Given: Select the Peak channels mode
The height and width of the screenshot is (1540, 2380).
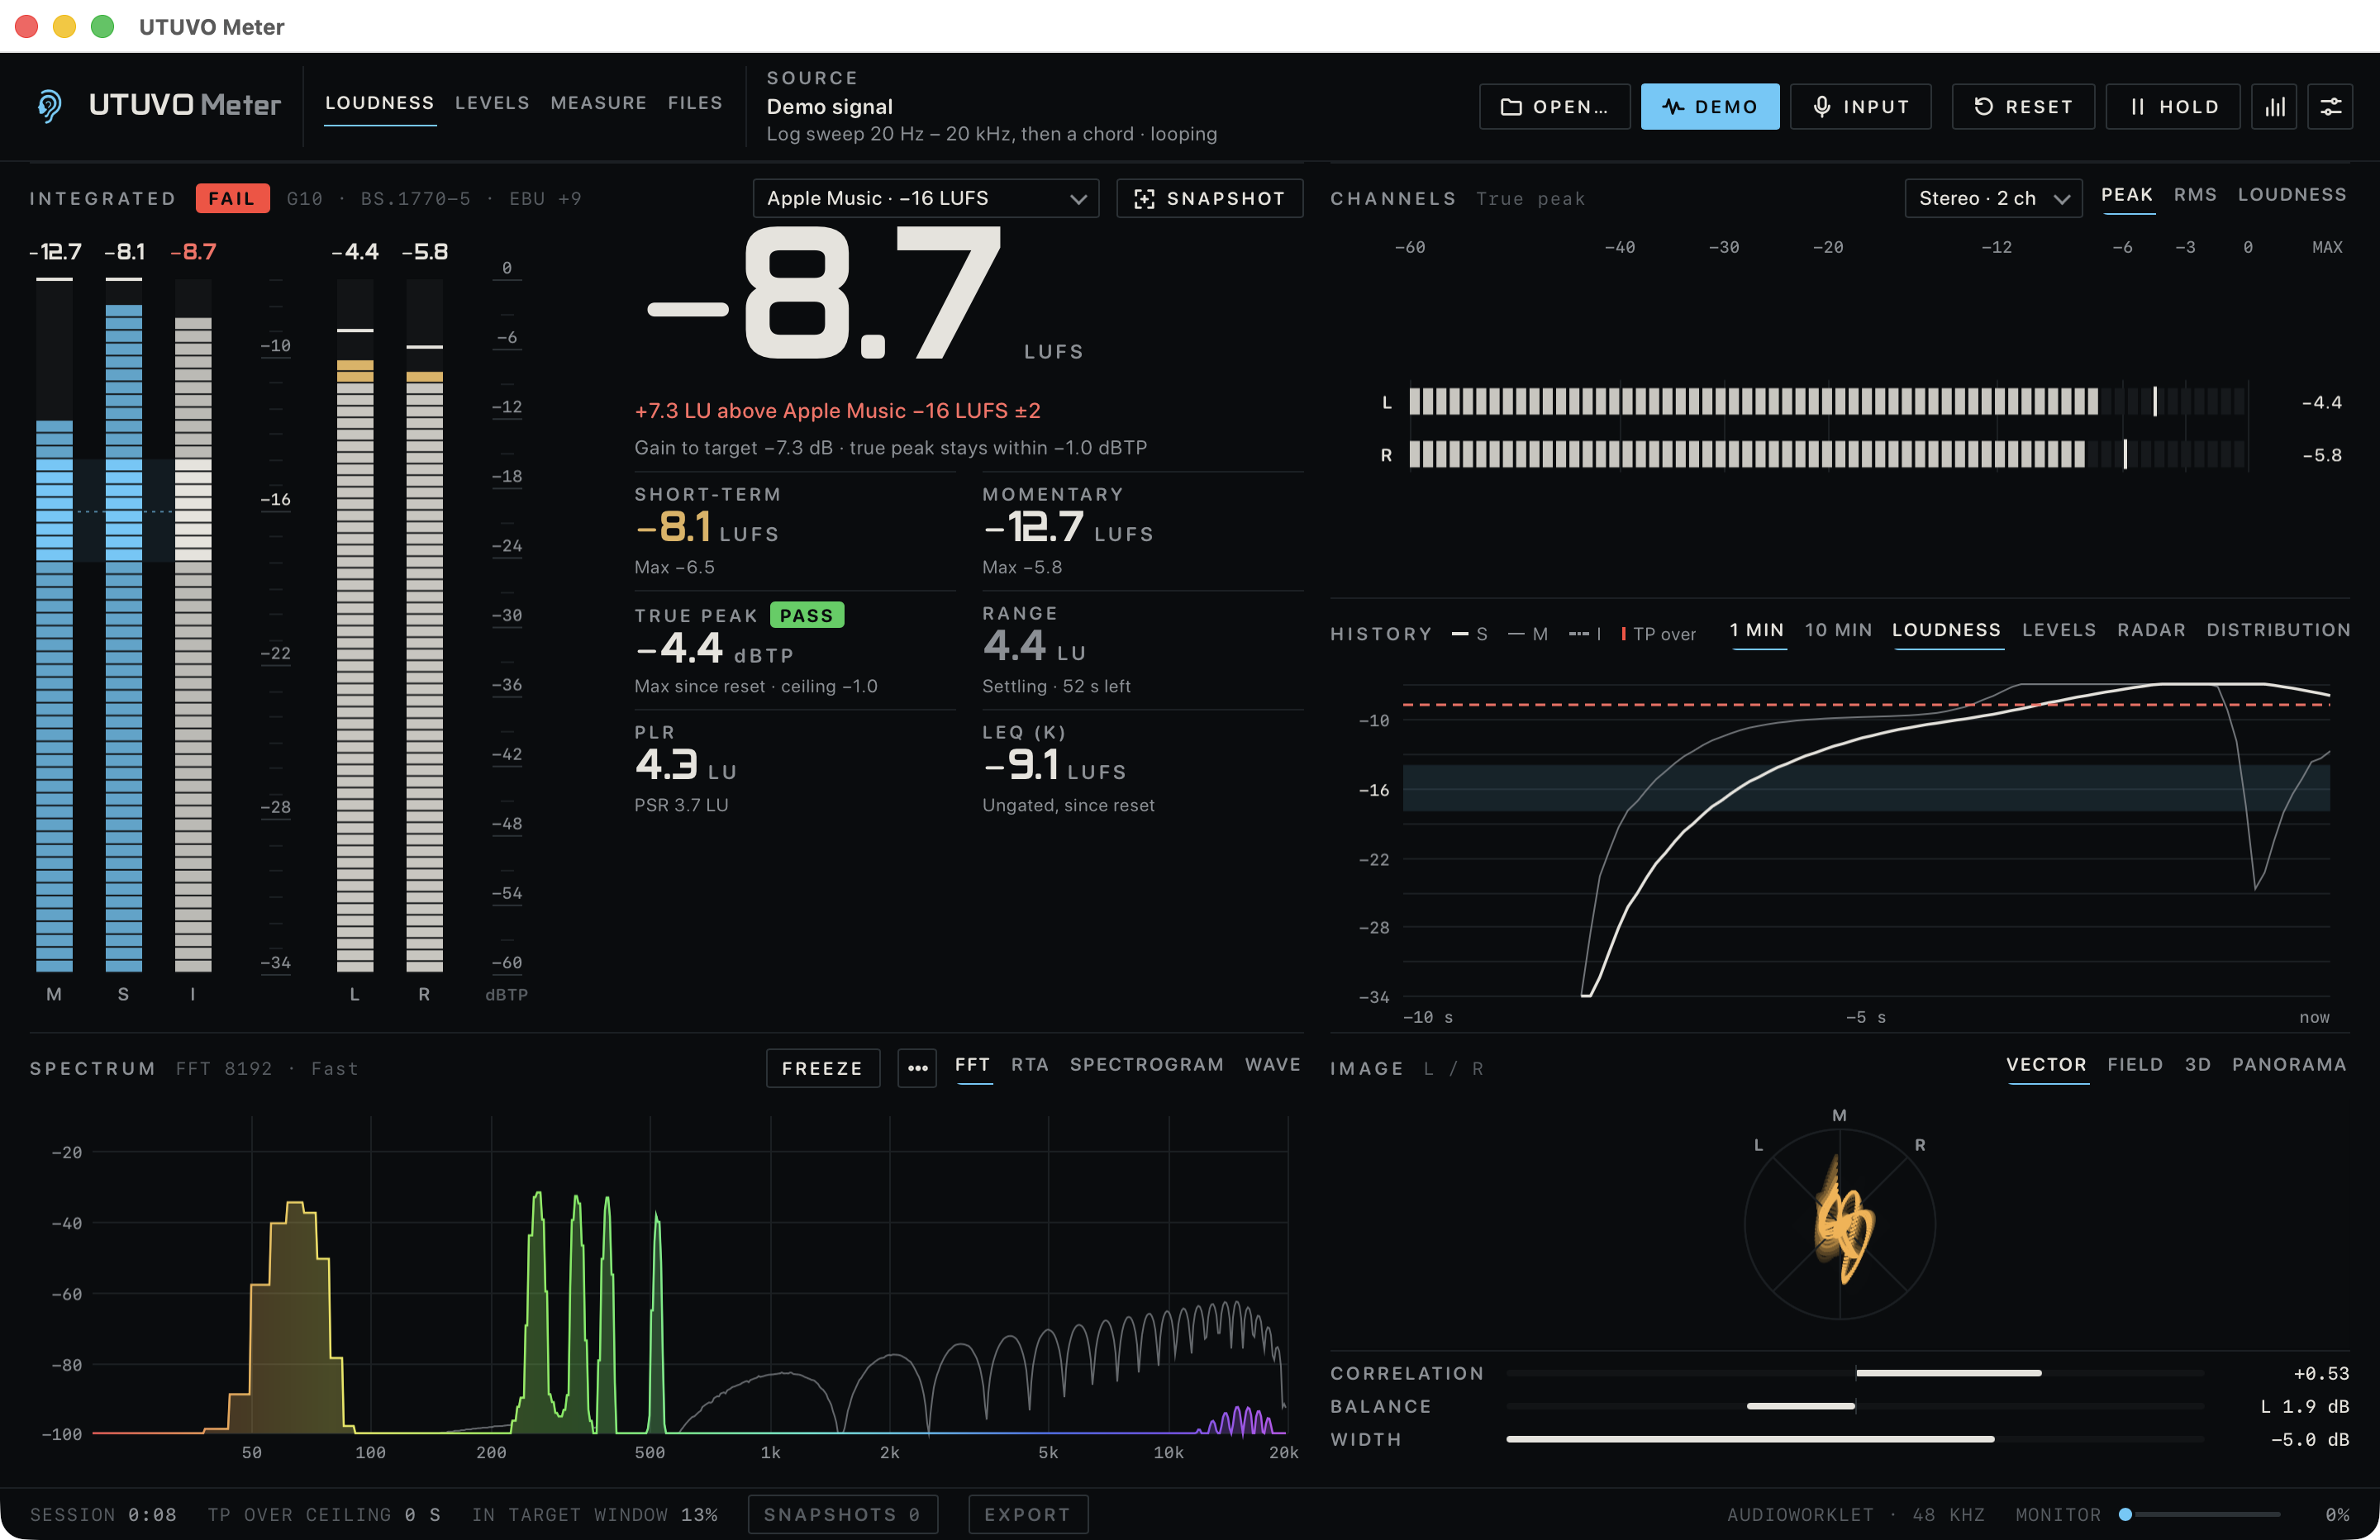Looking at the screenshot, I should click(x=2127, y=195).
